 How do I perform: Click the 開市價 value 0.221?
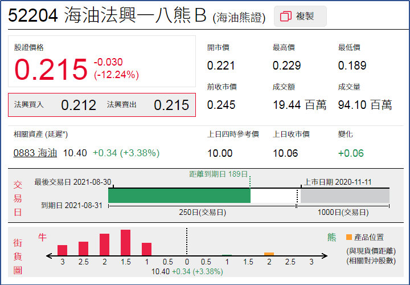coord(221,66)
